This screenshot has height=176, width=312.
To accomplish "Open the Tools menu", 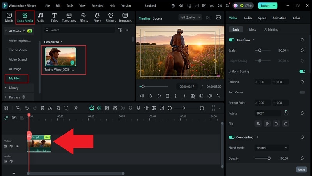I will [x=70, y=6].
